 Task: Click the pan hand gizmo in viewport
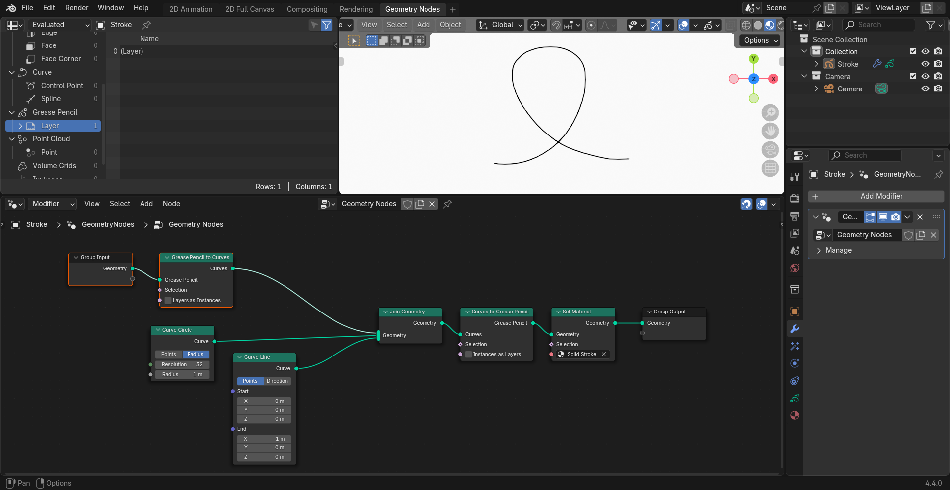770,131
